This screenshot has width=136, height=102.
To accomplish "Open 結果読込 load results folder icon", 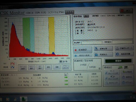I will tap(103, 54).
